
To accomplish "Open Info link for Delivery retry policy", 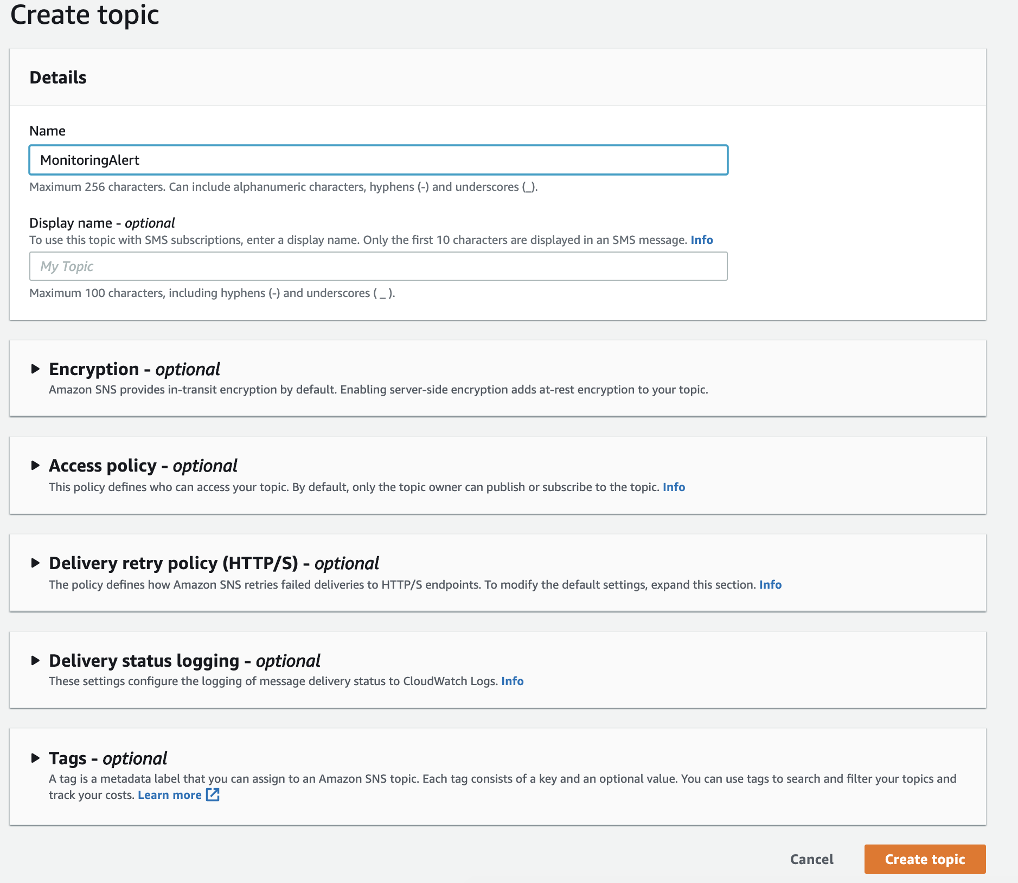I will pyautogui.click(x=770, y=585).
